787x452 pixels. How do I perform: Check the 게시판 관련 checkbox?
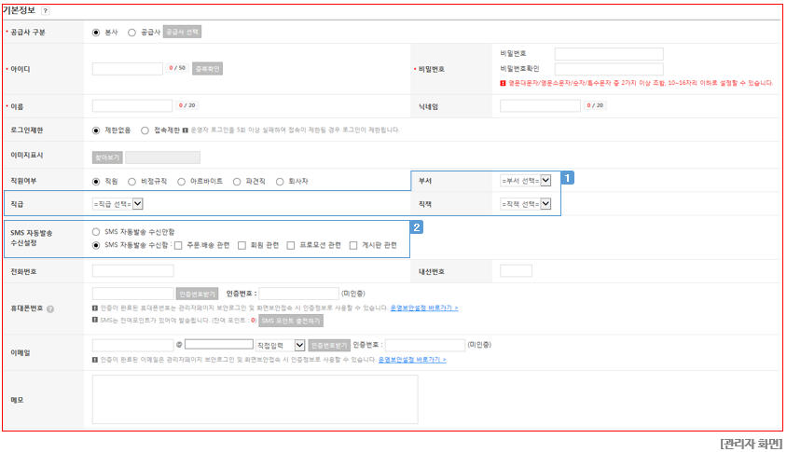point(353,245)
